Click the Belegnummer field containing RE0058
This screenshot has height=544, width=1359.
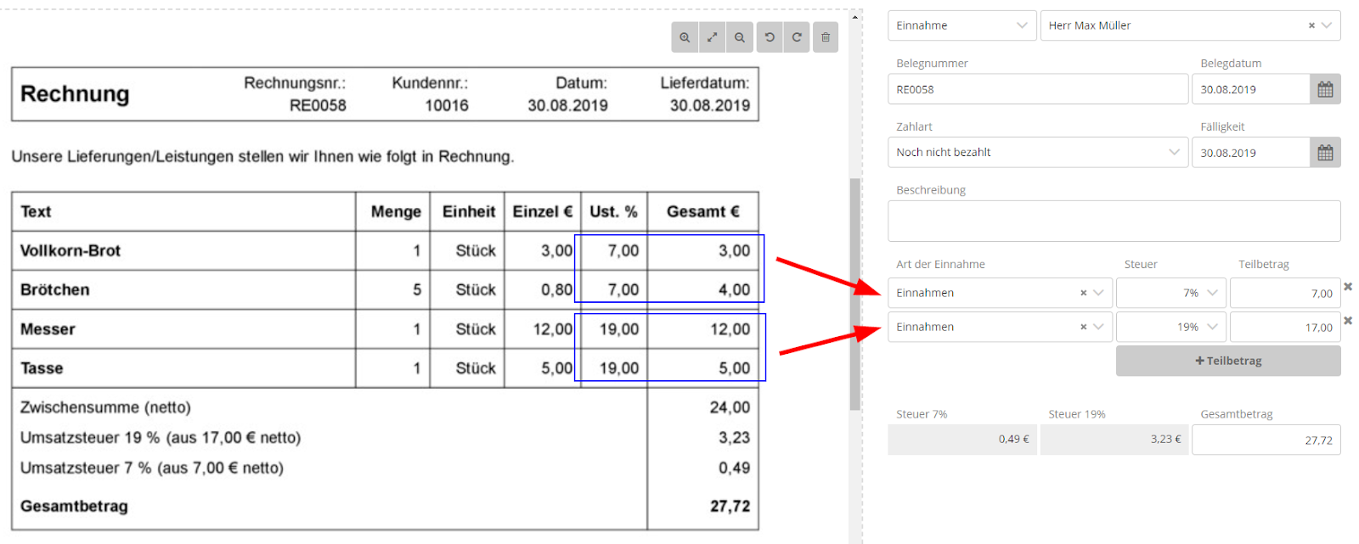1037,89
